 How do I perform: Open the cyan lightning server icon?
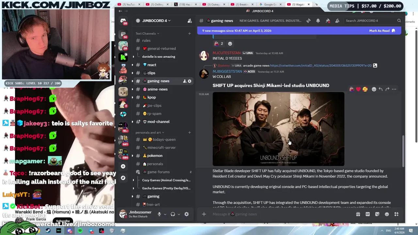[123, 114]
